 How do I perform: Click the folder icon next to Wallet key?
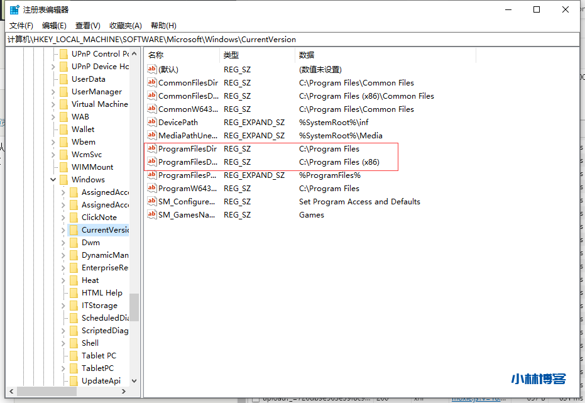63,130
